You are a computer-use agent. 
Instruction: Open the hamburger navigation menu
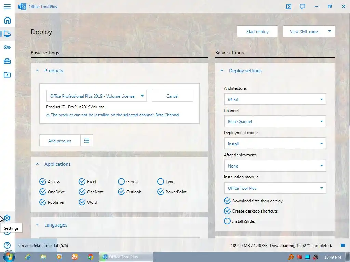(x=7, y=6)
